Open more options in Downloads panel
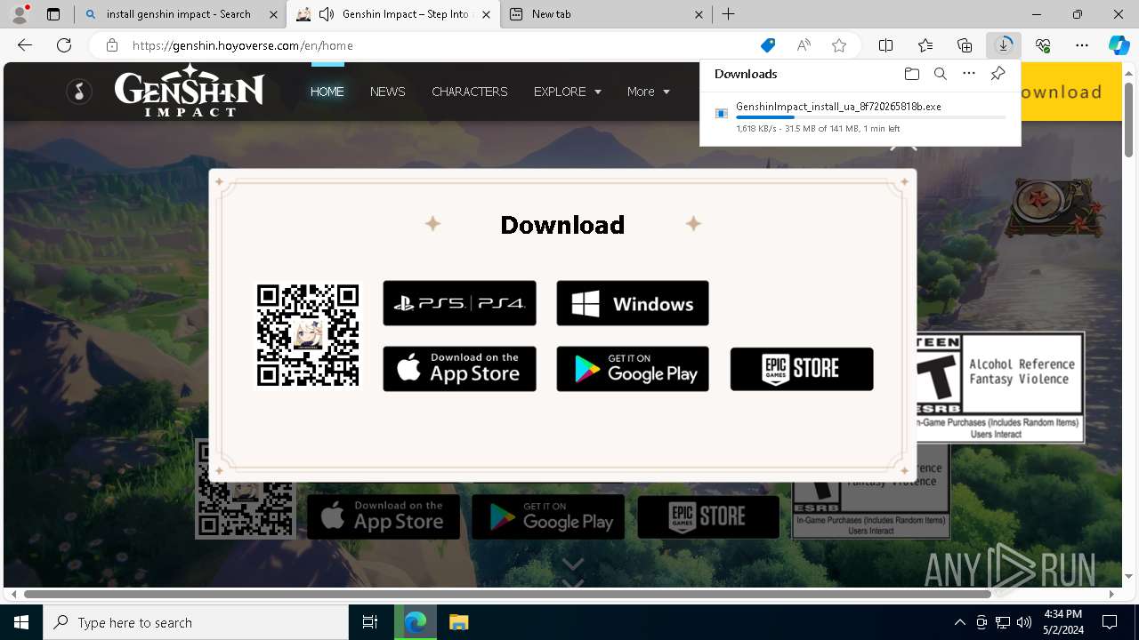Screen dimensions: 1139x640 coord(969,74)
